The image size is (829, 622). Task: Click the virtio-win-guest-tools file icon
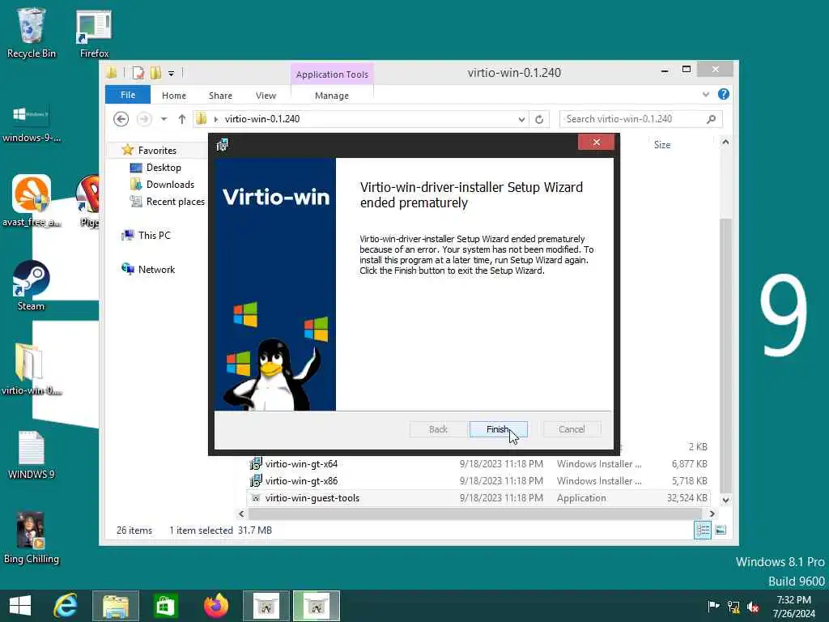click(256, 498)
